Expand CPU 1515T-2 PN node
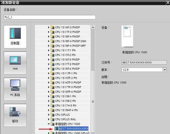Screen dimensions: 170x134 (48, 55)
